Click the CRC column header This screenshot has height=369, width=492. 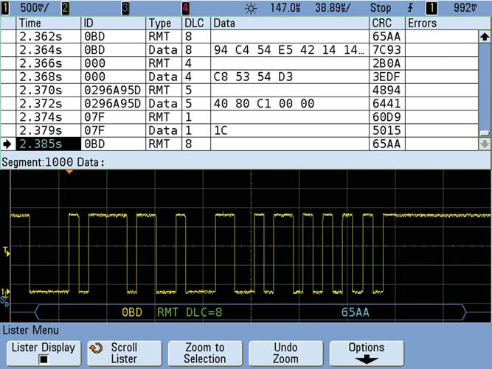coord(381,24)
